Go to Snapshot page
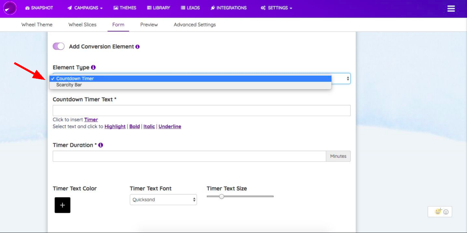Screen dimensions: 467x233 (x=39, y=8)
